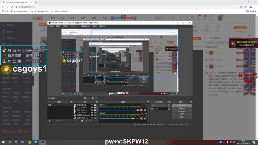258x145 pixels.
Task: Open transition properties gear next to 淡出
Action: click(169, 106)
